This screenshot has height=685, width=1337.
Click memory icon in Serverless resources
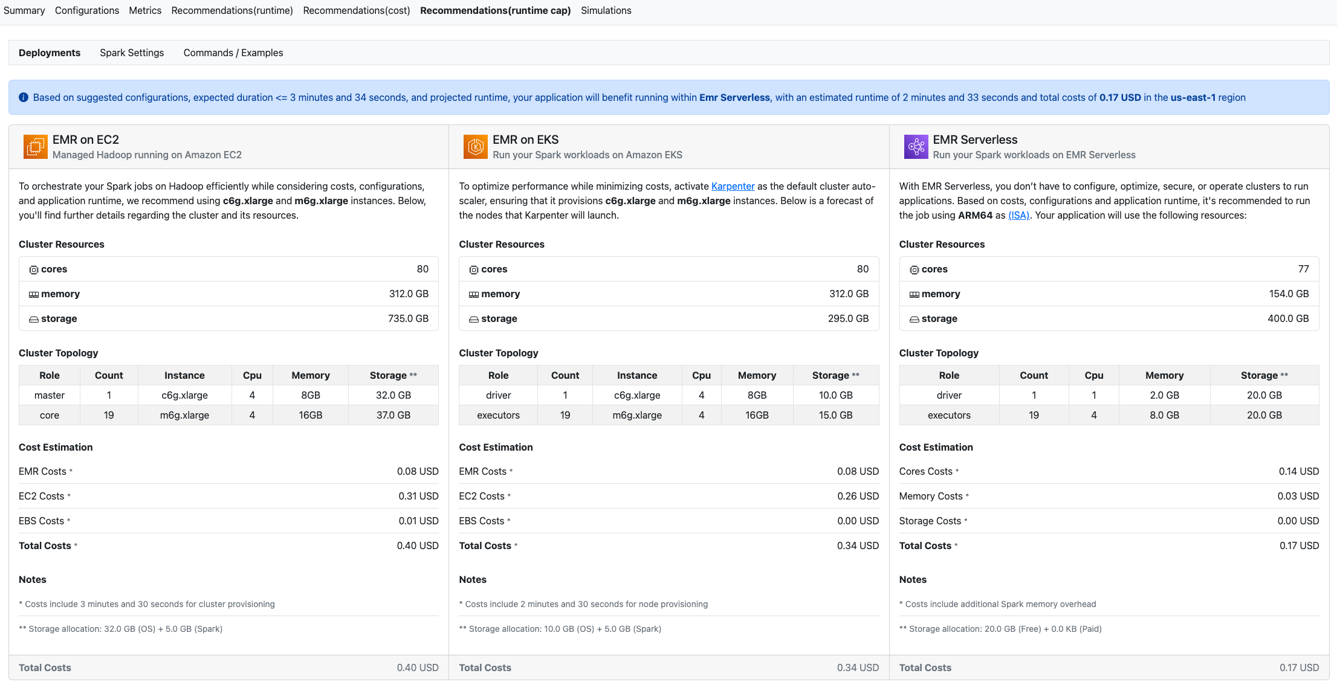[915, 295]
